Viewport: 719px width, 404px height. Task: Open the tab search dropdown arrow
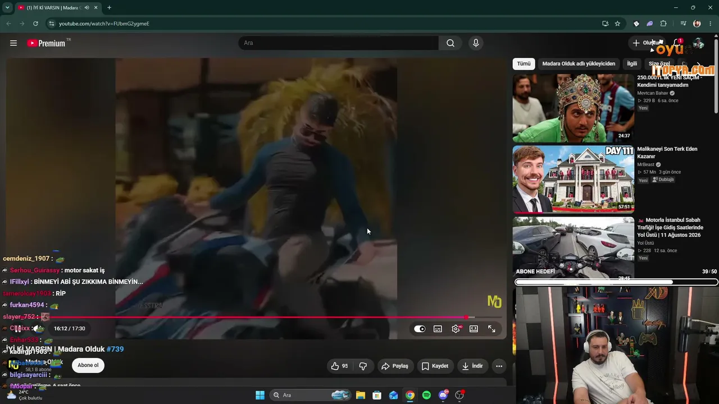coord(7,8)
